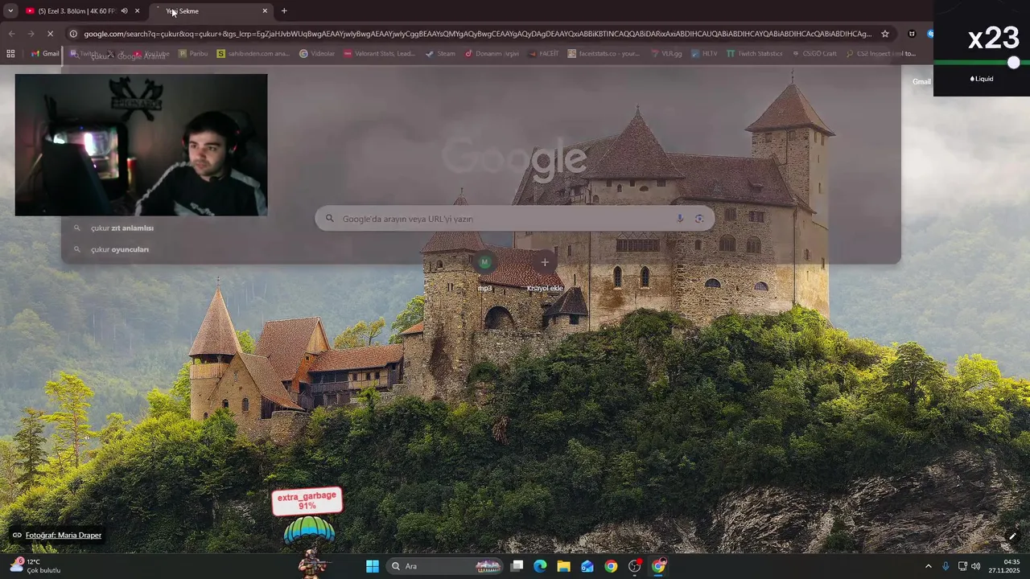Close the Yeni Sekme tab
This screenshot has height=579, width=1030.
[x=265, y=11]
